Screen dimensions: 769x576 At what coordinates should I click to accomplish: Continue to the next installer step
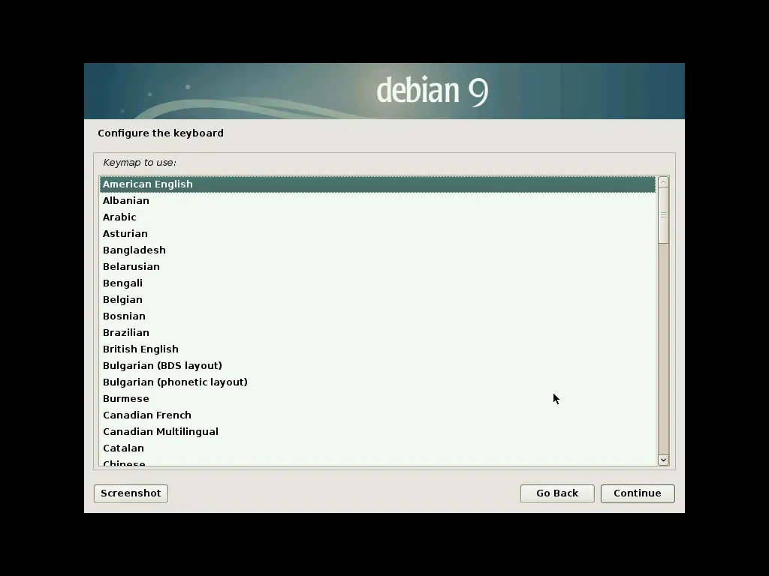click(x=638, y=493)
